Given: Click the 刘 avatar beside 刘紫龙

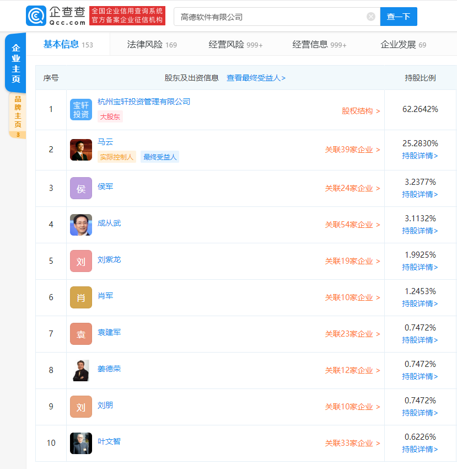Looking at the screenshot, I should [x=81, y=261].
